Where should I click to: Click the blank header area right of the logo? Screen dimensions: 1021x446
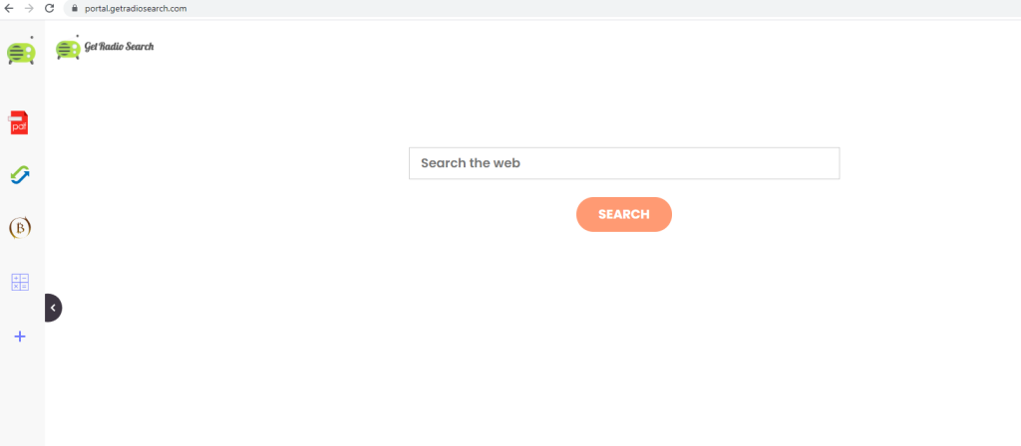click(520, 48)
